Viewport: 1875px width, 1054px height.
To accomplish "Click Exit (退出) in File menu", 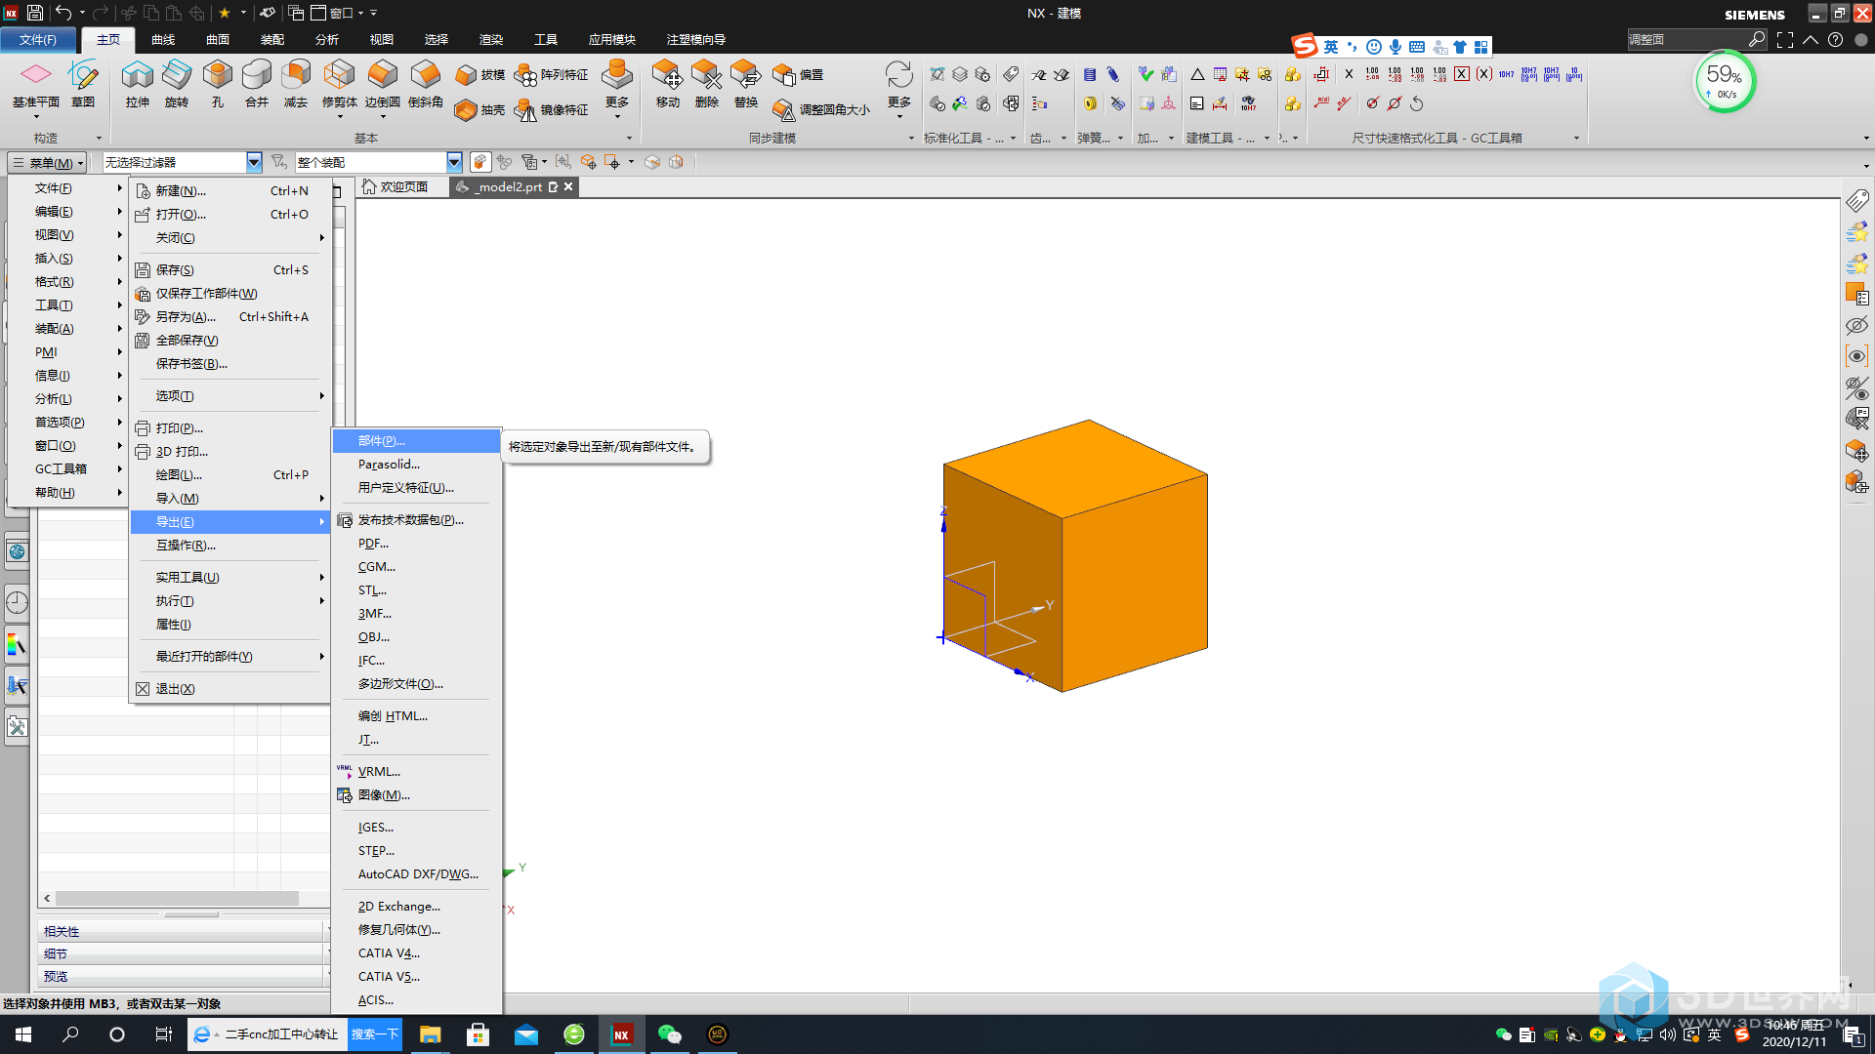I will tap(230, 689).
